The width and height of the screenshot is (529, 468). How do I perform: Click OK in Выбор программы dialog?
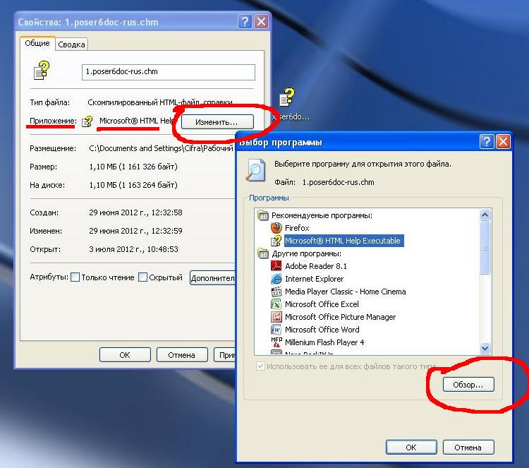click(x=411, y=448)
